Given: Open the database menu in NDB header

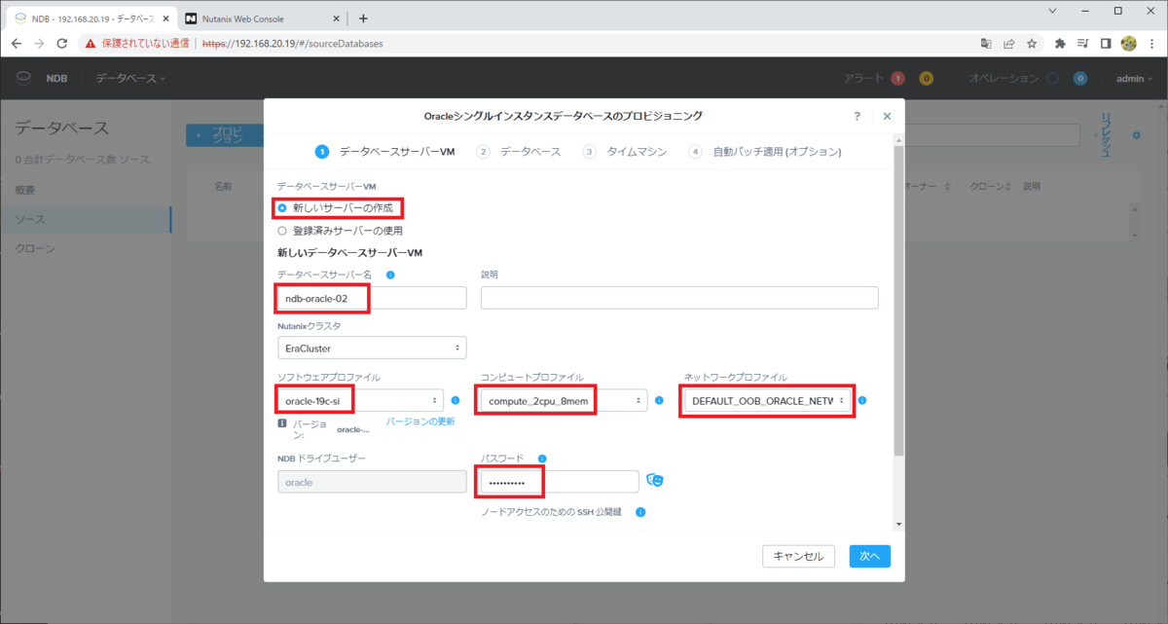Looking at the screenshot, I should click(x=130, y=78).
